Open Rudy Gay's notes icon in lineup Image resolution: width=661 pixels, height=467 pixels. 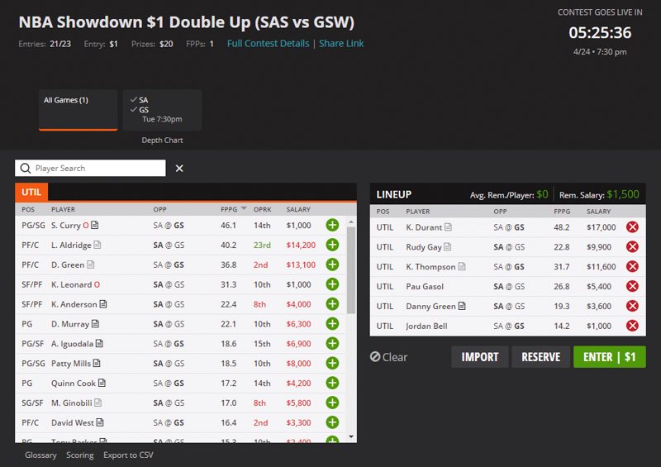click(448, 246)
